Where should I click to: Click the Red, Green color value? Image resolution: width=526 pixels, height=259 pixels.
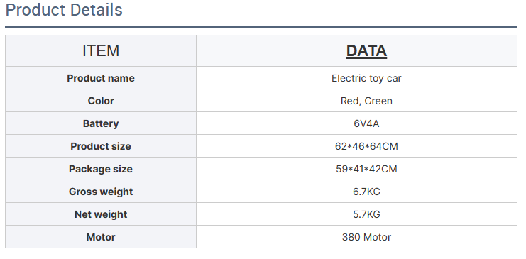[366, 101]
